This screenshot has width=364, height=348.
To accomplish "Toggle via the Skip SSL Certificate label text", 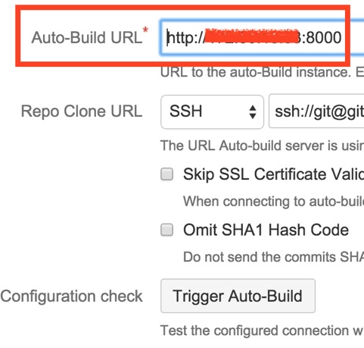I will 273,174.
